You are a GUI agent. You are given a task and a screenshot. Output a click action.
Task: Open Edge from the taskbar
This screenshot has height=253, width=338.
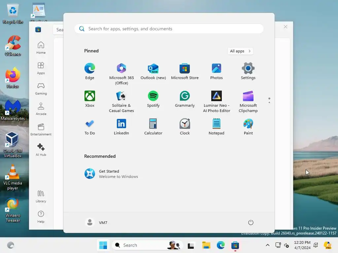coord(221,245)
